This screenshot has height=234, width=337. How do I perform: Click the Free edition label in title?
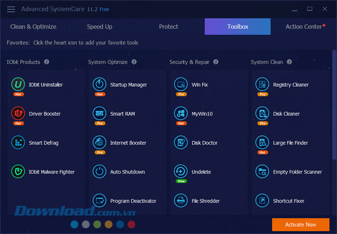[104, 9]
